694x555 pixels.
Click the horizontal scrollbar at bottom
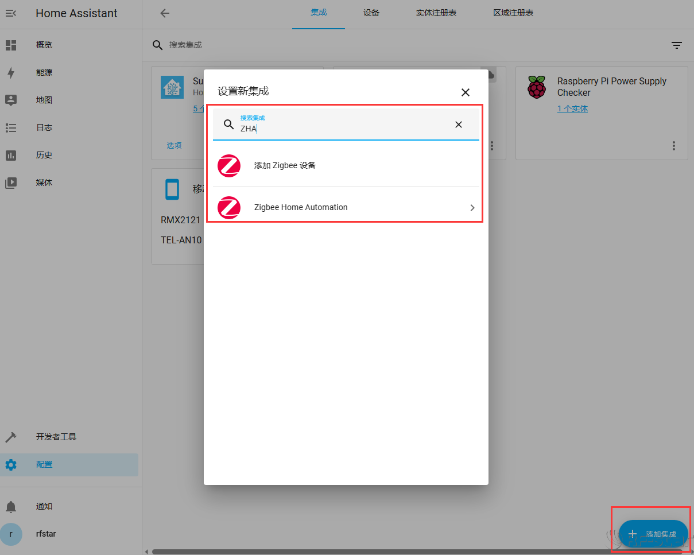(x=417, y=552)
